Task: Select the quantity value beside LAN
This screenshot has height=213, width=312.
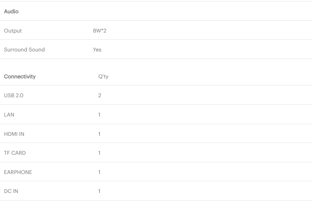Action: pos(99,115)
